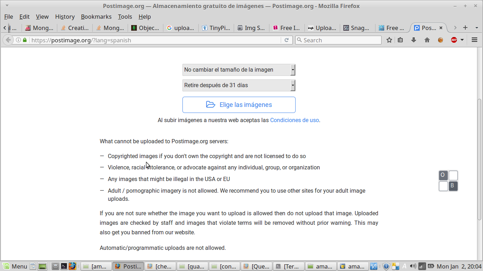Click the battery power tray icon

coord(431,266)
